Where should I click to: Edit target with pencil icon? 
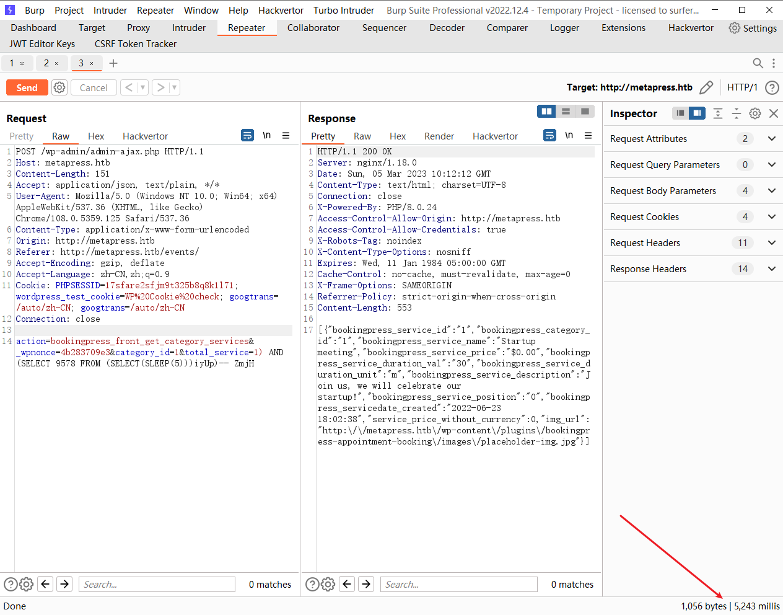(x=706, y=87)
